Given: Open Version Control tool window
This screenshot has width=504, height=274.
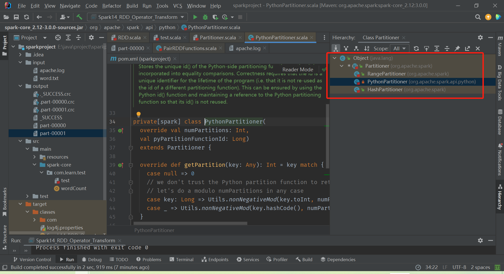Looking at the screenshot, I should pos(32,259).
